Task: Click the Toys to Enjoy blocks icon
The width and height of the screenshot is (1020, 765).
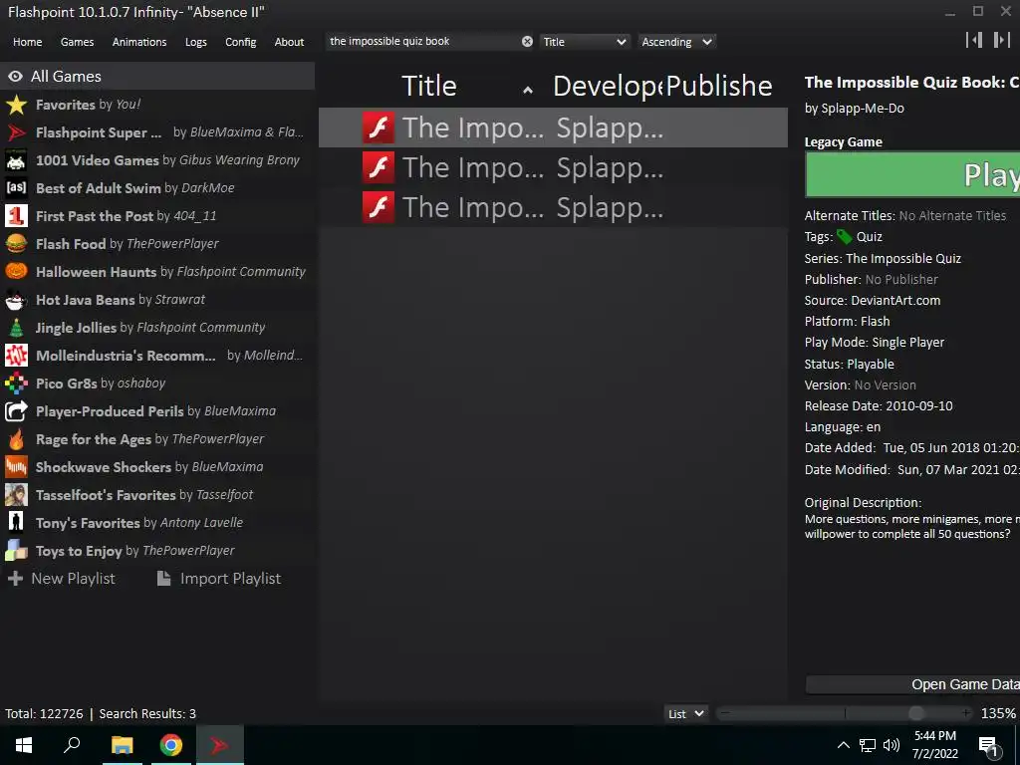Action: click(x=16, y=551)
